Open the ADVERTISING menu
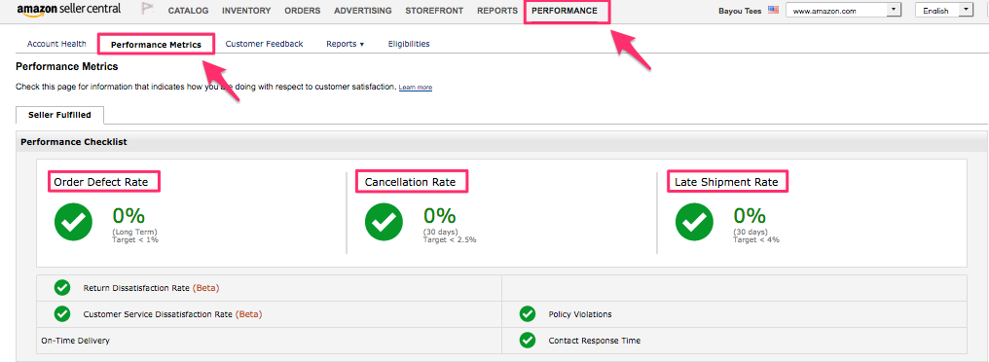The height and width of the screenshot is (362, 989). [x=363, y=11]
